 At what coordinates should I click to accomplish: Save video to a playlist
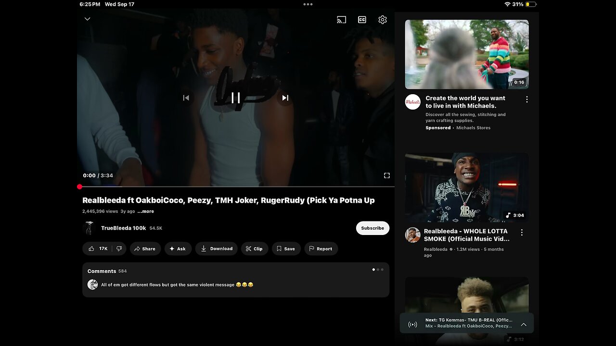click(x=286, y=249)
